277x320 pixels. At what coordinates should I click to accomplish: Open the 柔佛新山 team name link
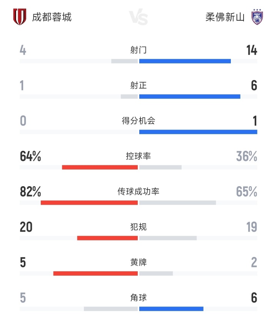[225, 17]
